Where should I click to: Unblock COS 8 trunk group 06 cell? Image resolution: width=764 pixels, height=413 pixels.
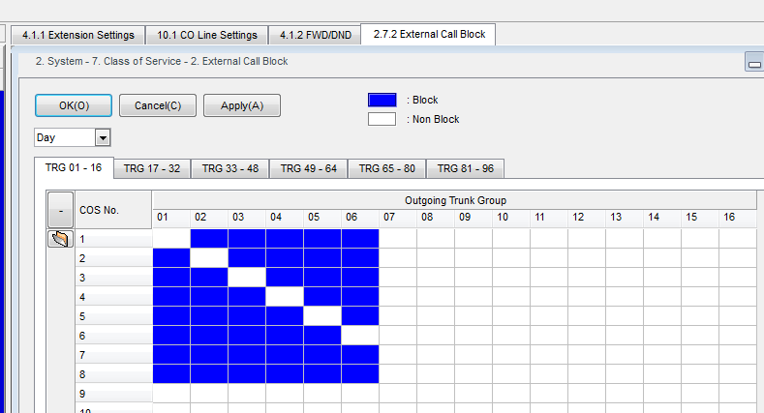pyautogui.click(x=360, y=374)
